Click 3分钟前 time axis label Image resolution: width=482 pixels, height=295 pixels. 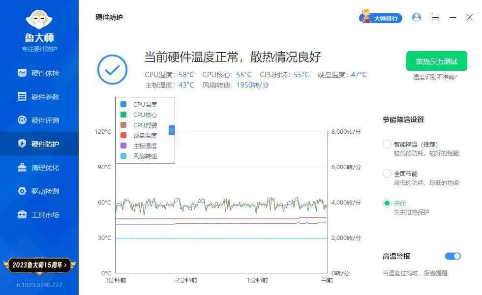pos(116,280)
